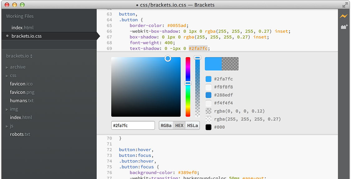The height and width of the screenshot is (179, 351).
Task: Click the border-color property in the code
Action: 146,25
